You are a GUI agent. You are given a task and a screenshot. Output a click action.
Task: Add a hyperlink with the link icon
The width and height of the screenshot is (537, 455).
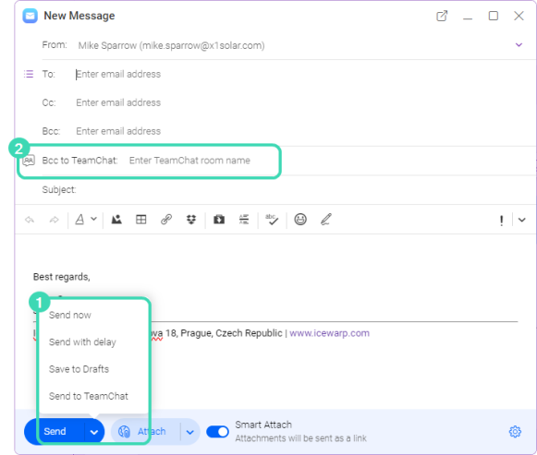point(166,219)
